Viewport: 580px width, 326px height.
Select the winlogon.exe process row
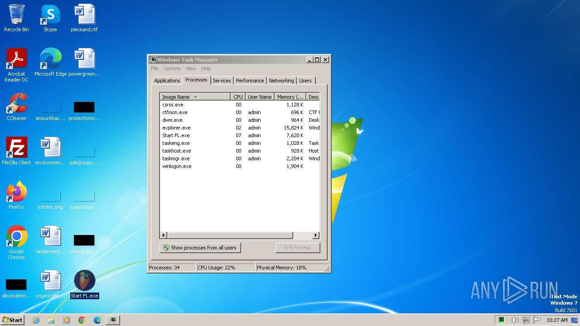(x=240, y=166)
